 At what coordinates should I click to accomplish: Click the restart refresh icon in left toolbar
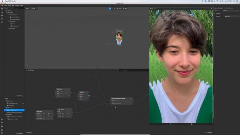click(2, 18)
